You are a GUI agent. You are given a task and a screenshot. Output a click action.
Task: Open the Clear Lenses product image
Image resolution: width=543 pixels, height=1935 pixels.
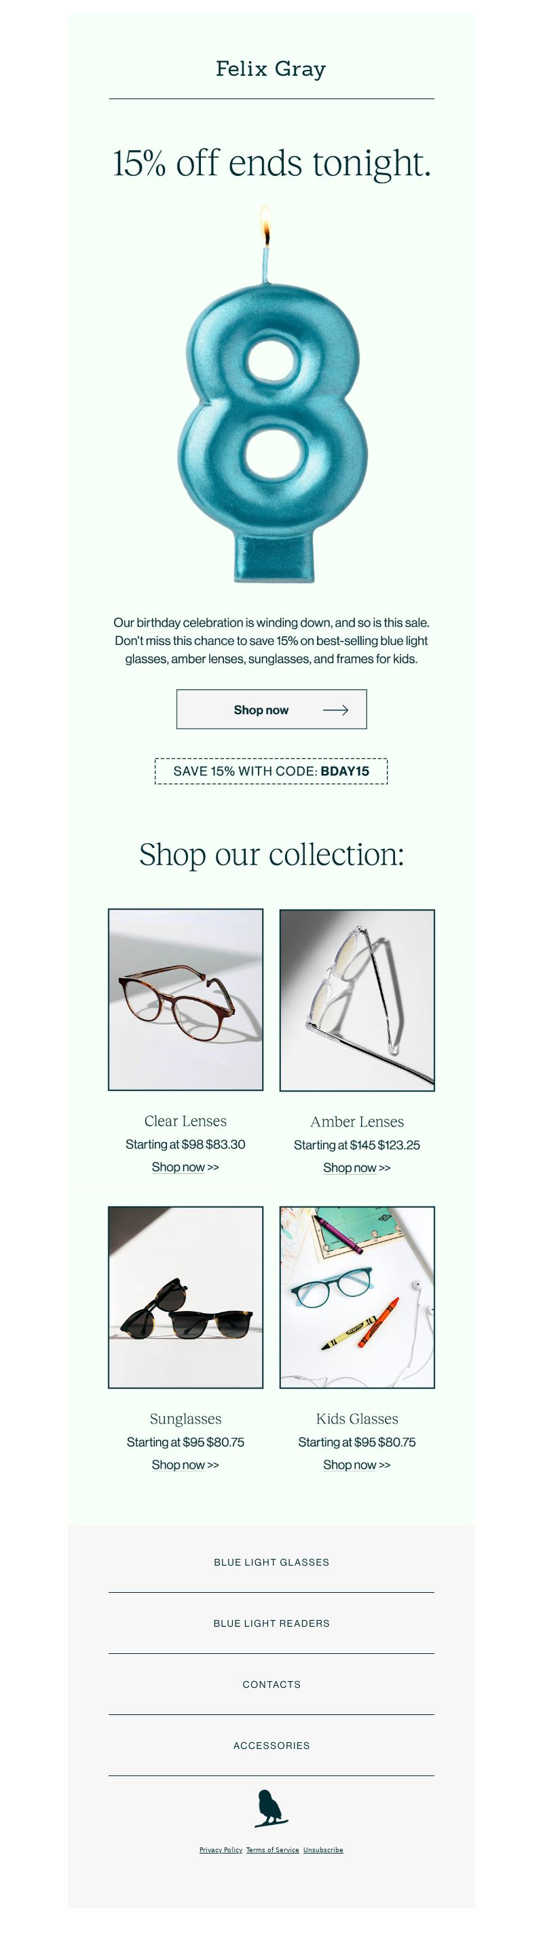pos(185,1000)
